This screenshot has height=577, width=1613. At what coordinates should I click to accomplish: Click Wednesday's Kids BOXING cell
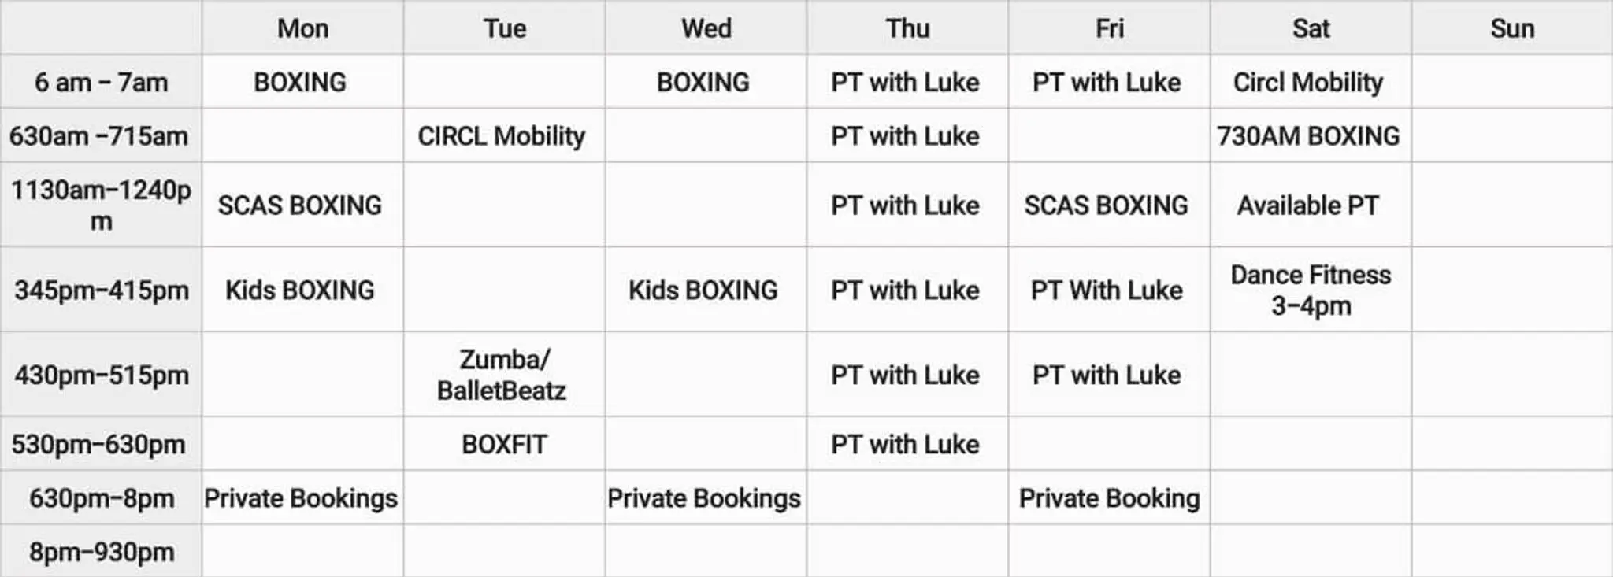703,290
